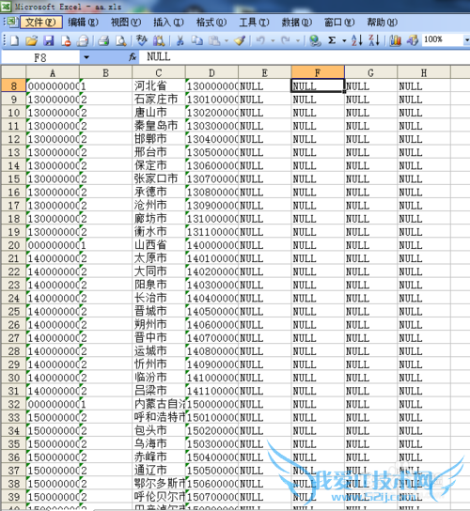The height and width of the screenshot is (511, 470).
Task: Select cell containing 秦皇岛市
Action: (159, 126)
